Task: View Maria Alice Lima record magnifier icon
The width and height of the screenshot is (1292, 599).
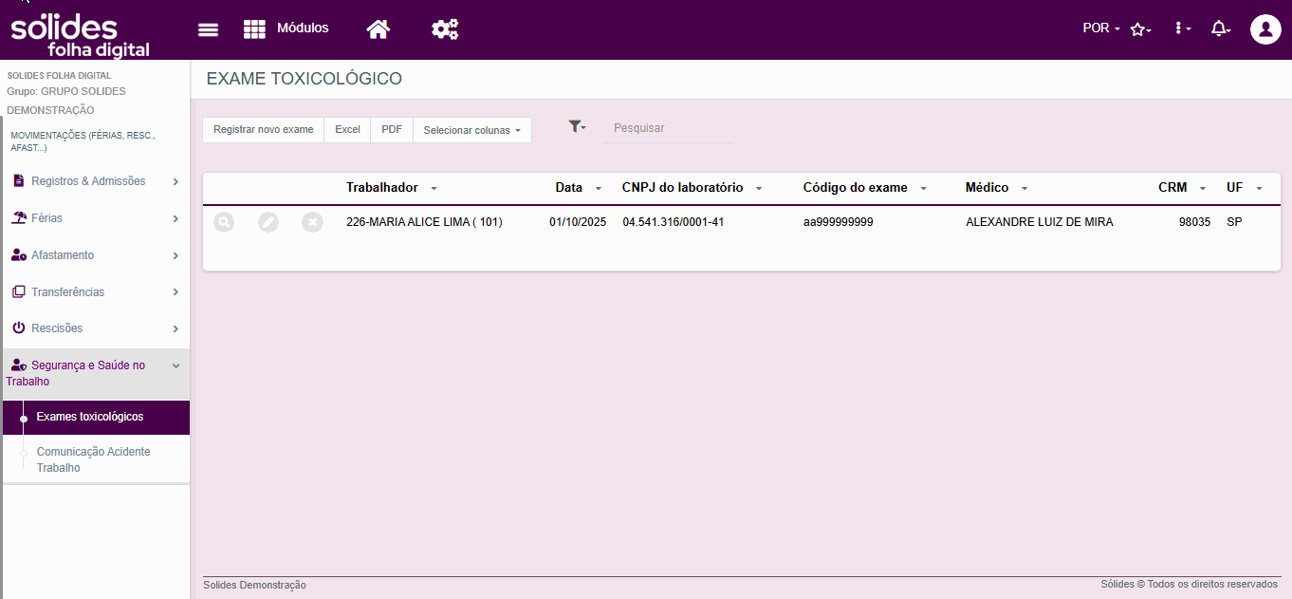Action: (x=223, y=222)
